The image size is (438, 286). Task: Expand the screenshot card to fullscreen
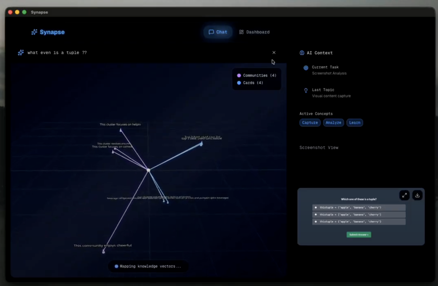coord(404,195)
